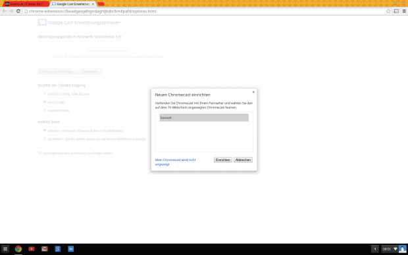408x255 pixels.
Task: Open a new tab
Action: [x=101, y=4]
